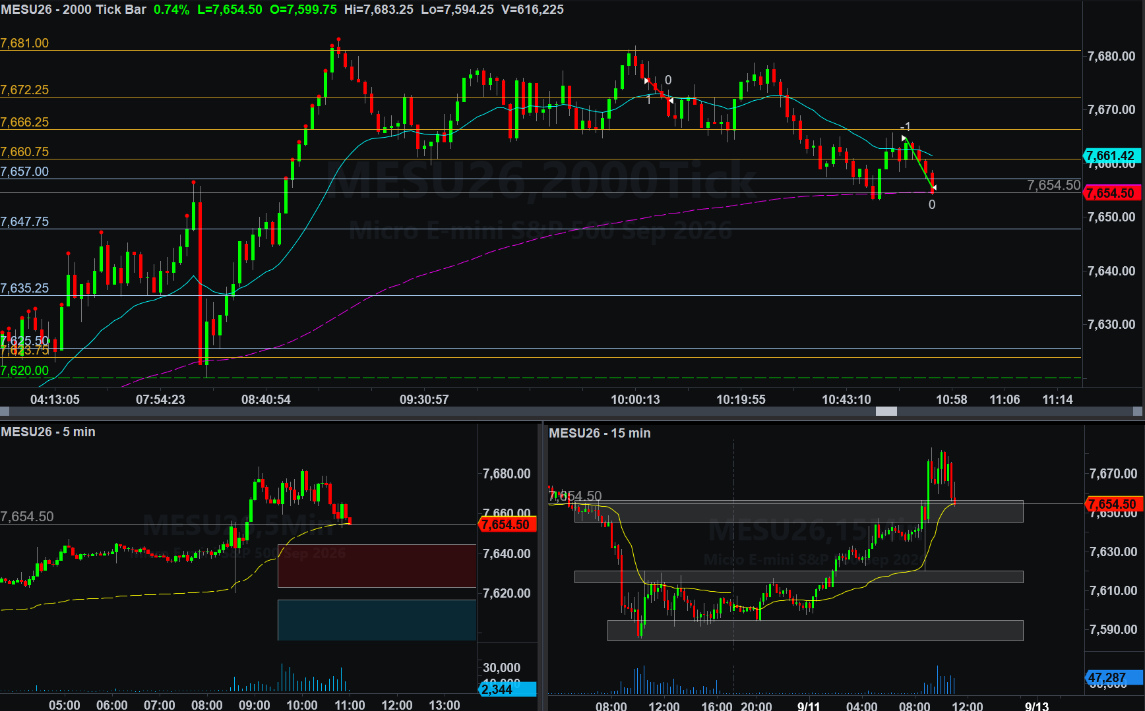Viewport: 1145px width, 711px height.
Task: Click the L=7,654.50 last price header
Action: click(x=230, y=9)
